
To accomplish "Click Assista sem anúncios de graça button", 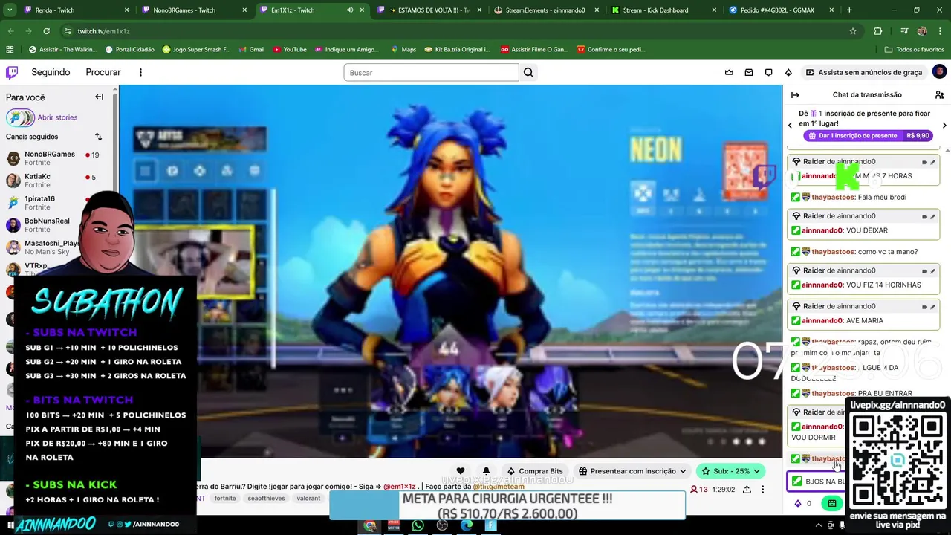I will pos(864,72).
